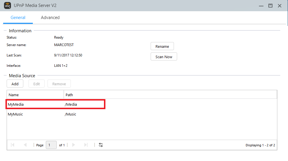Image resolution: width=288 pixels, height=161 pixels.
Task: Click the disabled Edit button
Action: coord(37,84)
